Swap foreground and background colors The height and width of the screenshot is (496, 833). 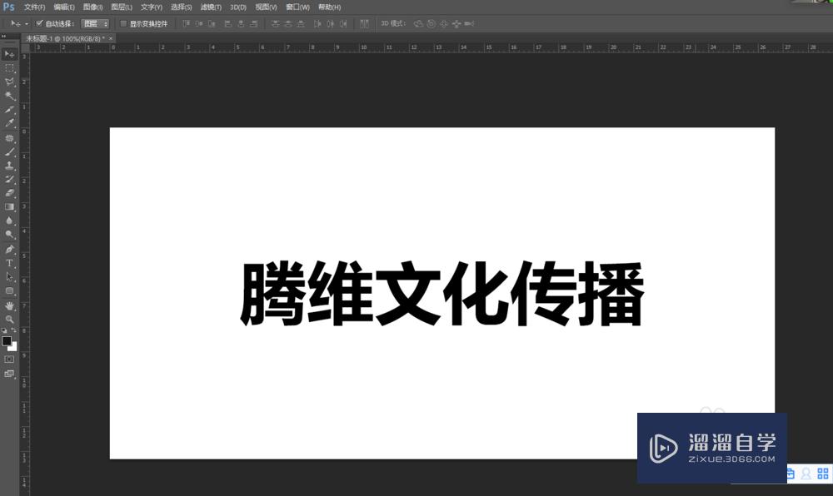pos(14,330)
